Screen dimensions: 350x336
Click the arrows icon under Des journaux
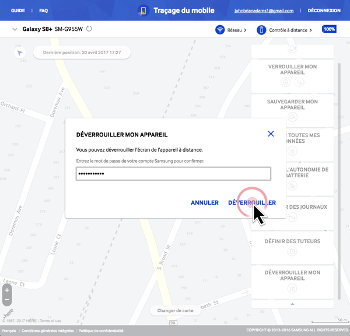point(292,217)
